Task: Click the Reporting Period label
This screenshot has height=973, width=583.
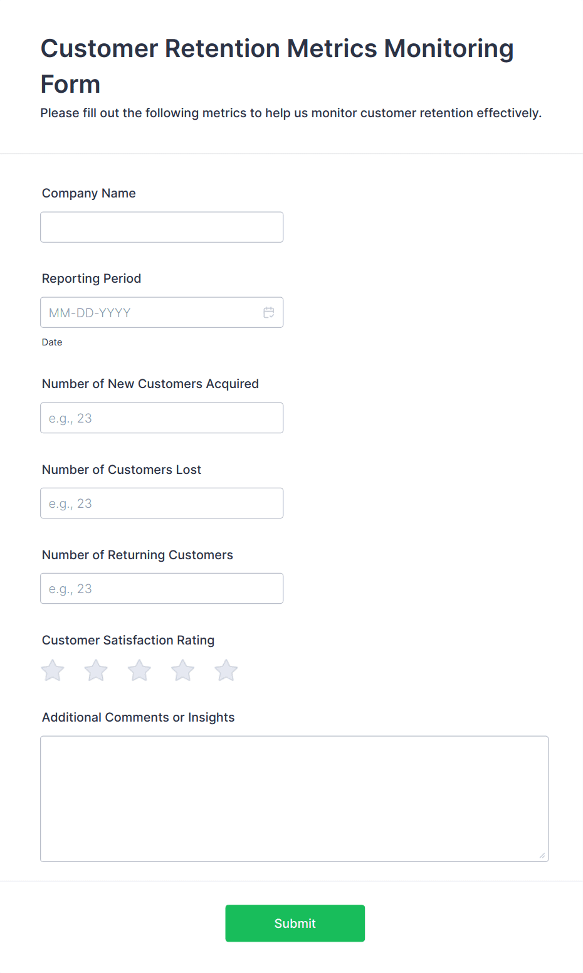Action: point(92,278)
